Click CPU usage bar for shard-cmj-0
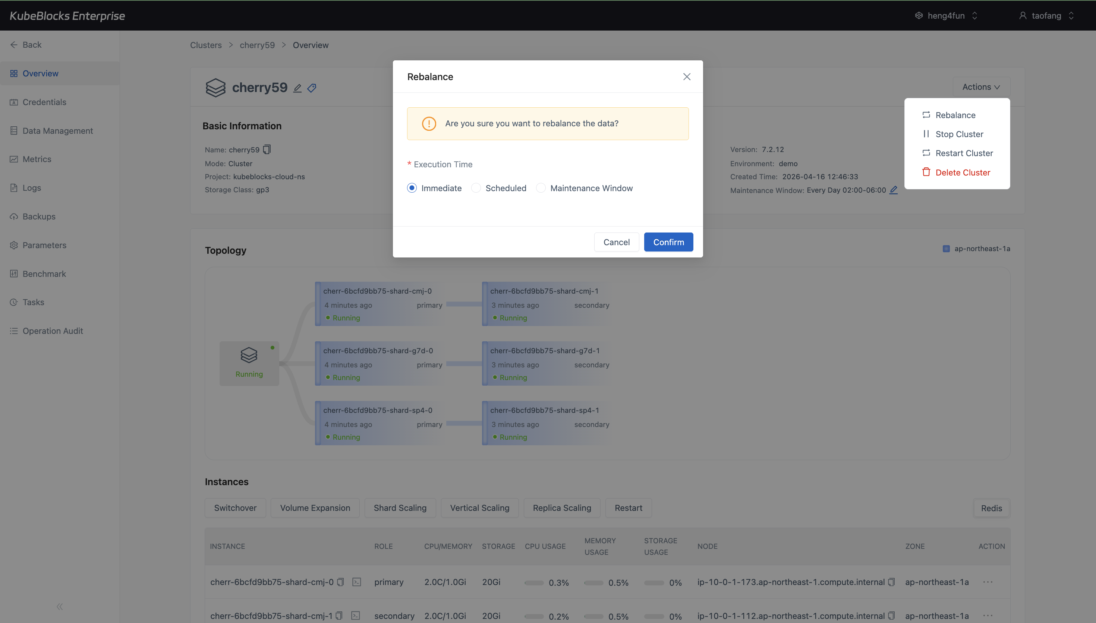 coord(534,583)
